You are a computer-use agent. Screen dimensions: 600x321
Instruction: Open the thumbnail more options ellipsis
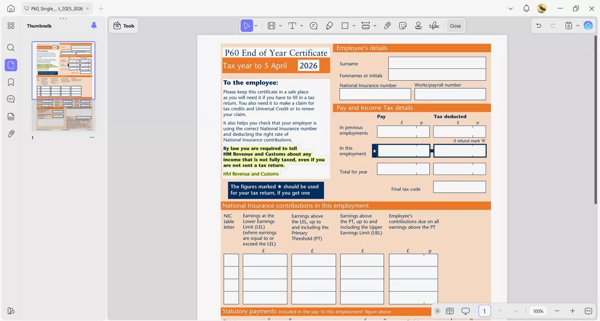(x=92, y=138)
